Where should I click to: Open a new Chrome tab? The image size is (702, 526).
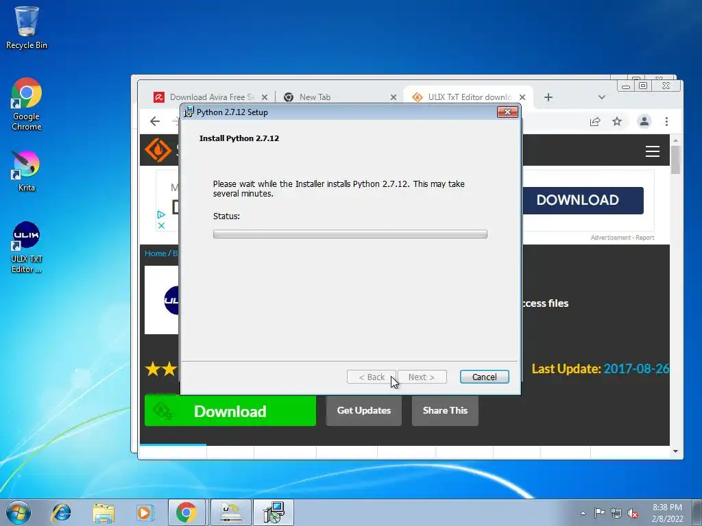548,97
